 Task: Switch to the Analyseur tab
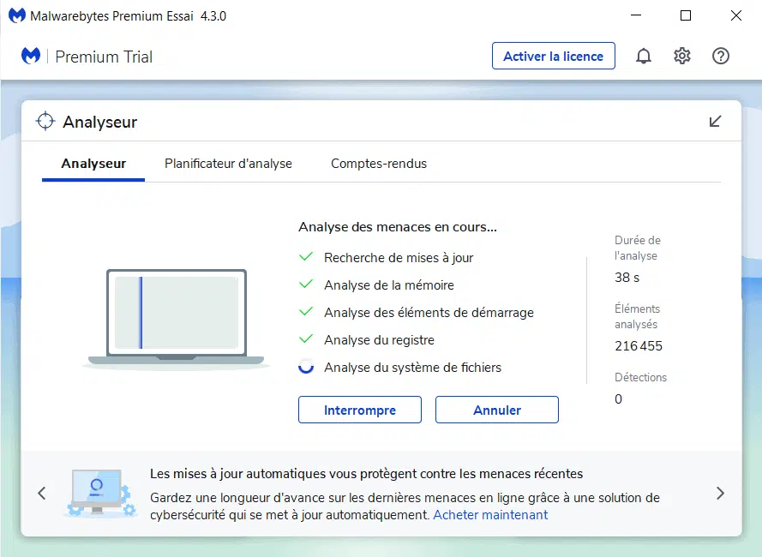[x=93, y=164]
